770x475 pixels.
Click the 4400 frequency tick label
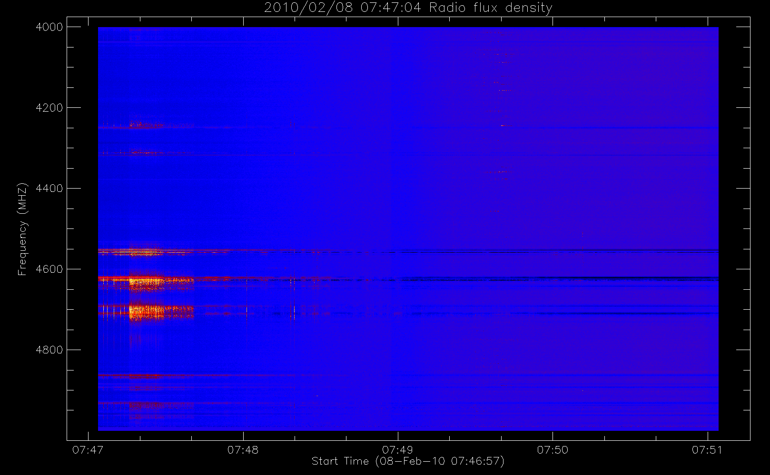(x=49, y=189)
